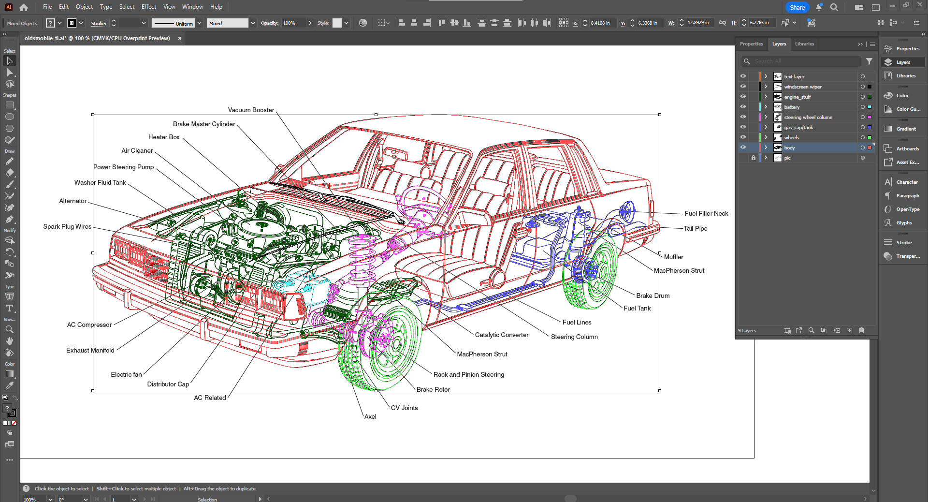Select the Hand tool
Image resolution: width=928 pixels, height=502 pixels.
point(10,341)
